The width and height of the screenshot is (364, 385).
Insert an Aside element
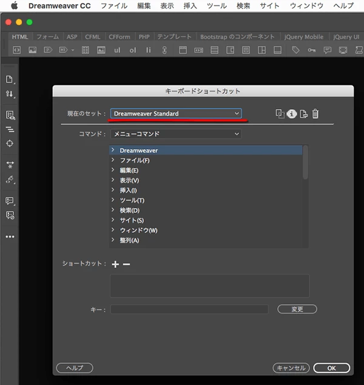[230, 50]
